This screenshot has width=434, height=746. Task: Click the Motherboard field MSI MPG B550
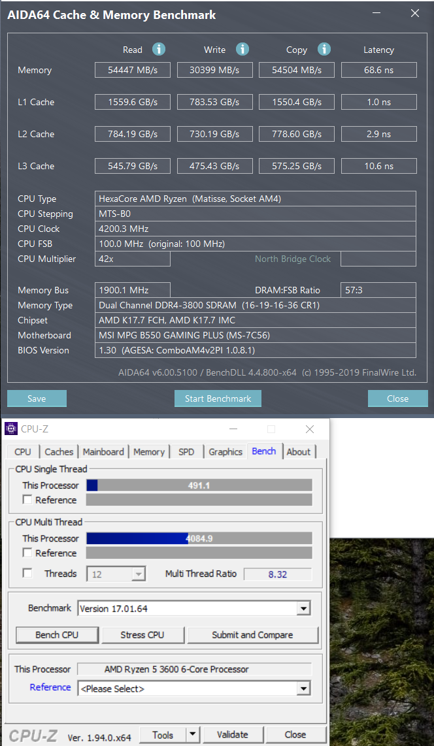tap(256, 335)
